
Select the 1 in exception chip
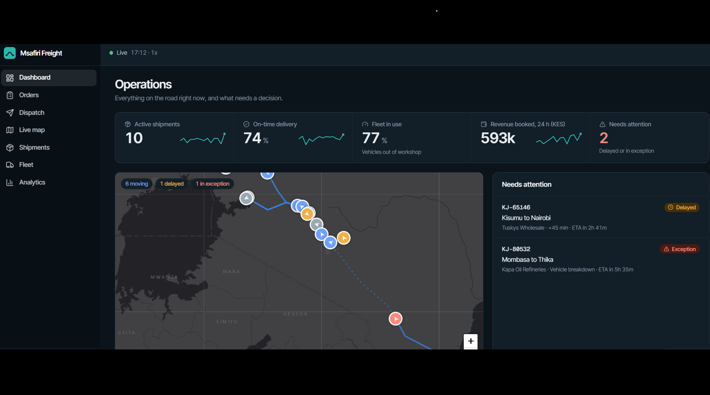pyautogui.click(x=213, y=184)
